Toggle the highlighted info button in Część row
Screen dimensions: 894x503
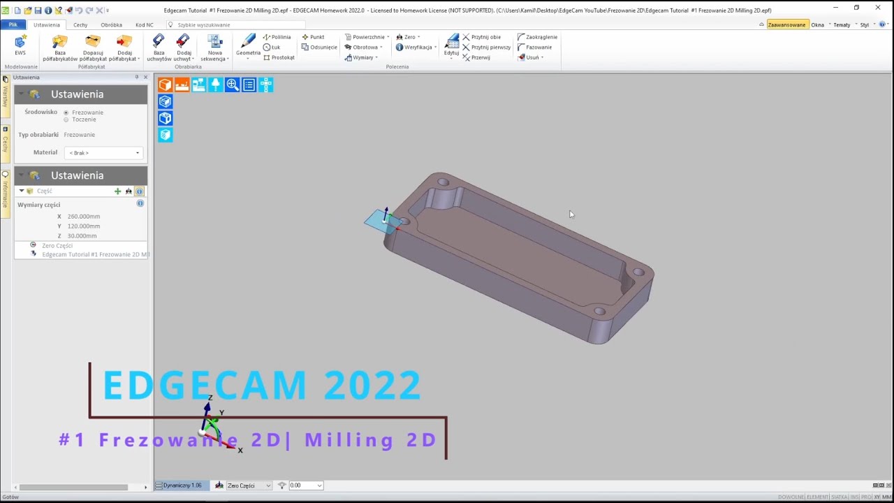[x=139, y=191]
